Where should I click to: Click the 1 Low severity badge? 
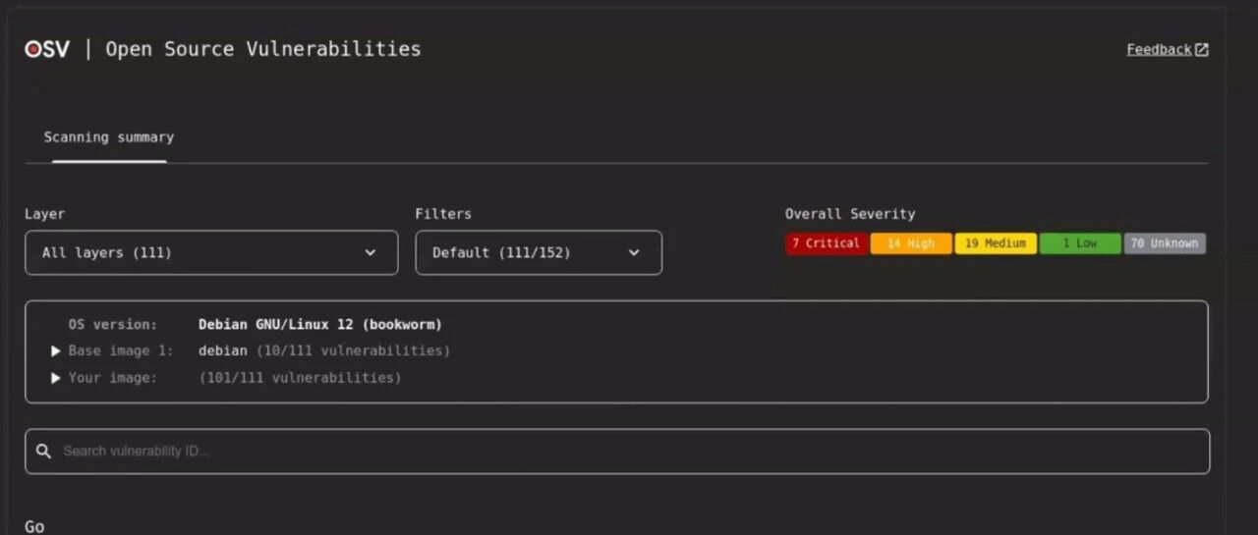pyautogui.click(x=1080, y=243)
